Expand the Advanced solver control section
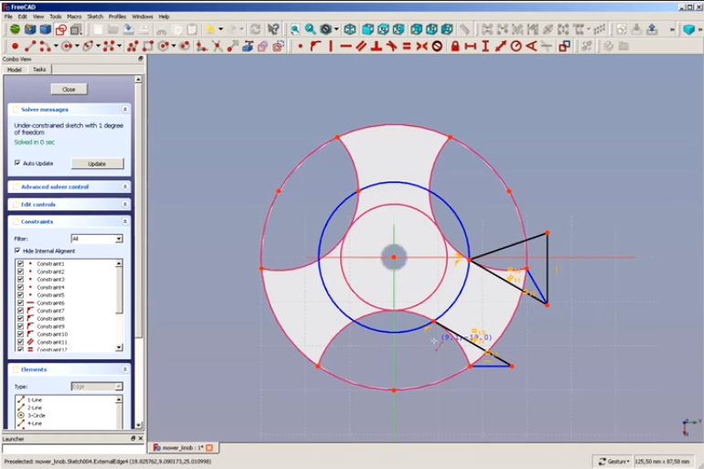 pos(125,187)
